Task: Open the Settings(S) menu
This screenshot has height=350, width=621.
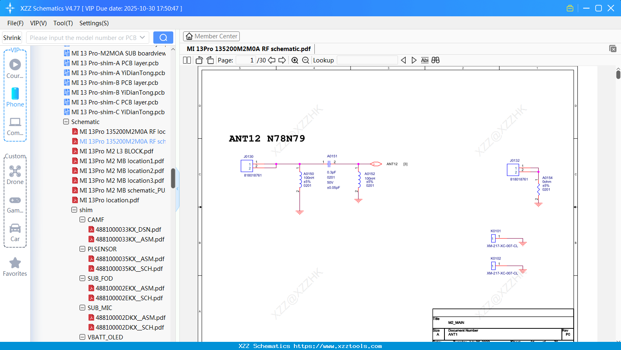Action: (94, 23)
